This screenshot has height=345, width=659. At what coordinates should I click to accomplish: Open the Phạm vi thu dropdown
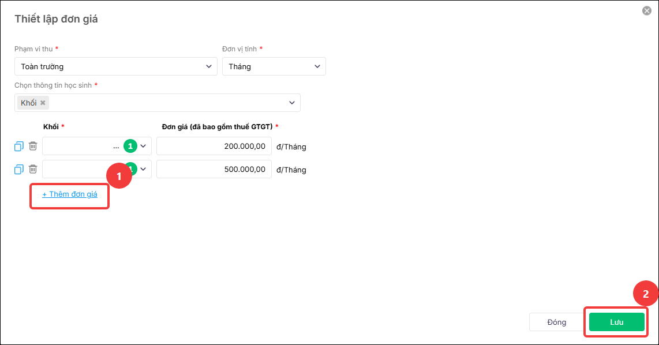pyautogui.click(x=115, y=66)
